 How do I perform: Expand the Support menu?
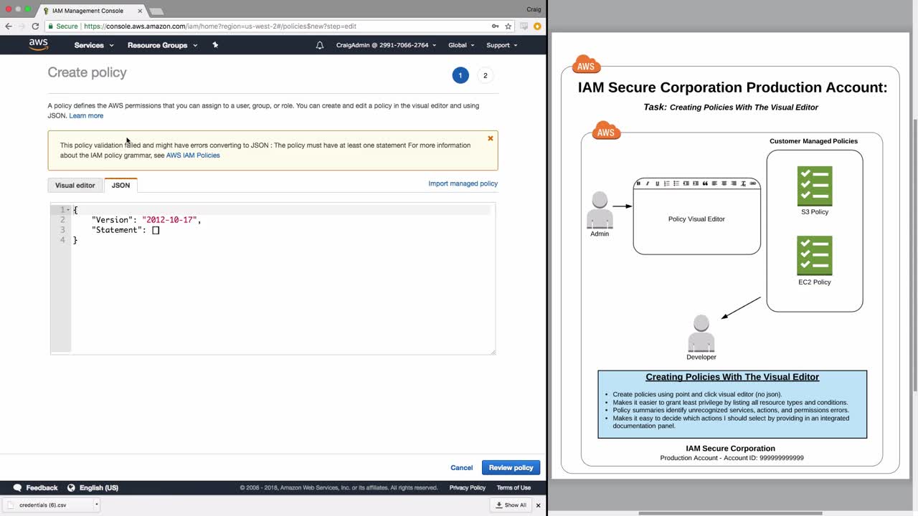coord(502,45)
